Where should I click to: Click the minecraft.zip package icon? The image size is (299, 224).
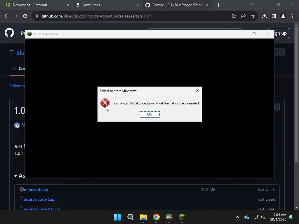pyautogui.click(x=21, y=189)
